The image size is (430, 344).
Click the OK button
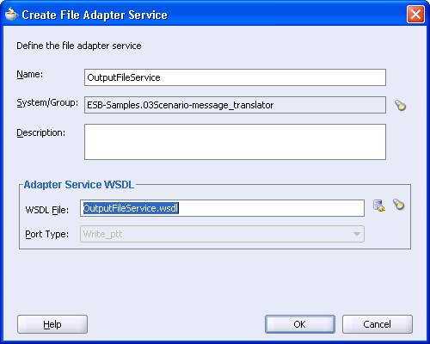tap(300, 324)
